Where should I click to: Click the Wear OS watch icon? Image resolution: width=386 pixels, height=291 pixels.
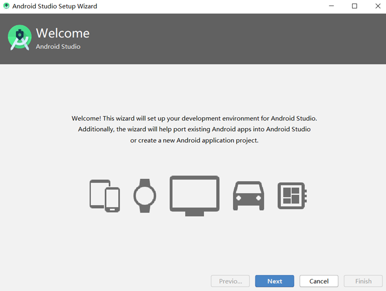tap(145, 196)
